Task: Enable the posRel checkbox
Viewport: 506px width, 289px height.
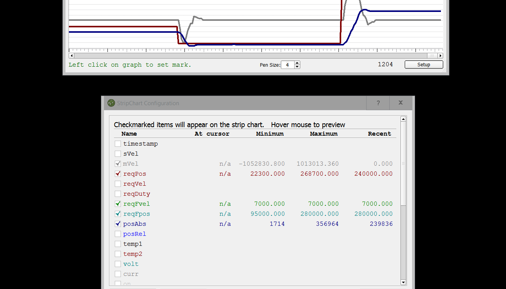Action: tap(118, 234)
